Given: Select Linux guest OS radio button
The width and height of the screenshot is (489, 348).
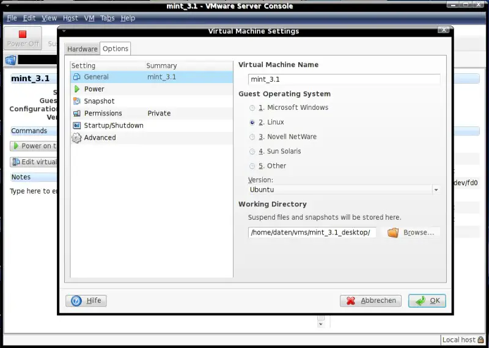Looking at the screenshot, I should pos(252,123).
